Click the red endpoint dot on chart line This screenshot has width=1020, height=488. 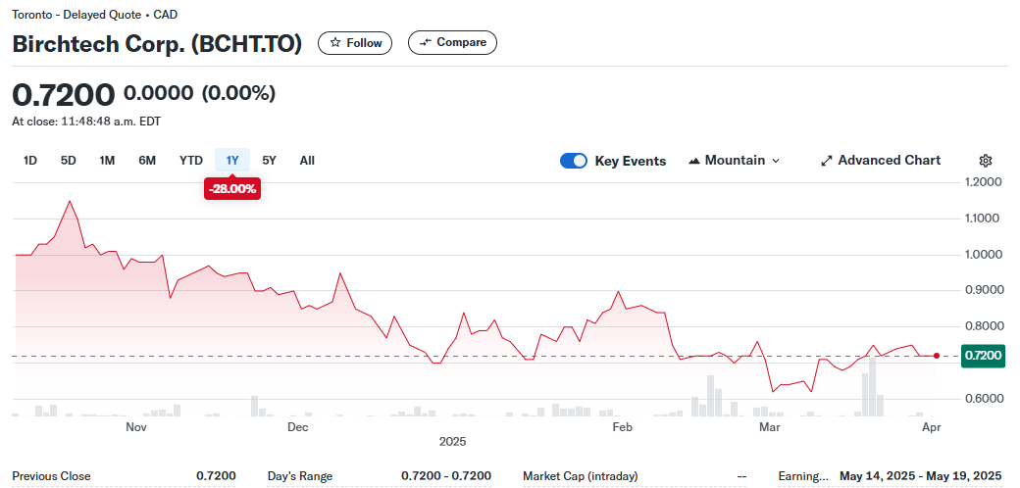point(936,356)
